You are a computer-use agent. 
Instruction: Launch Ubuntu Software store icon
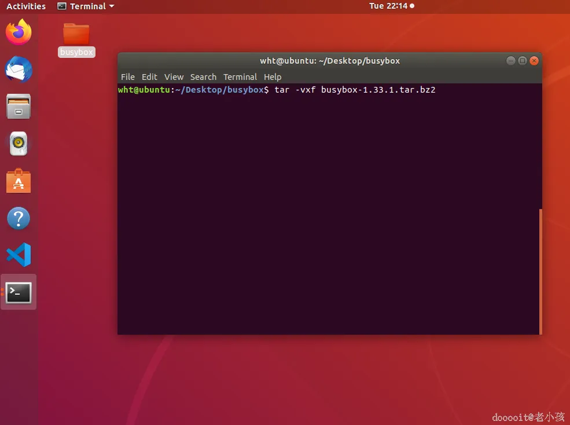point(19,181)
